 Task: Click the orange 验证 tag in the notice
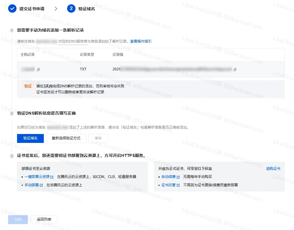pyautogui.click(x=28, y=86)
